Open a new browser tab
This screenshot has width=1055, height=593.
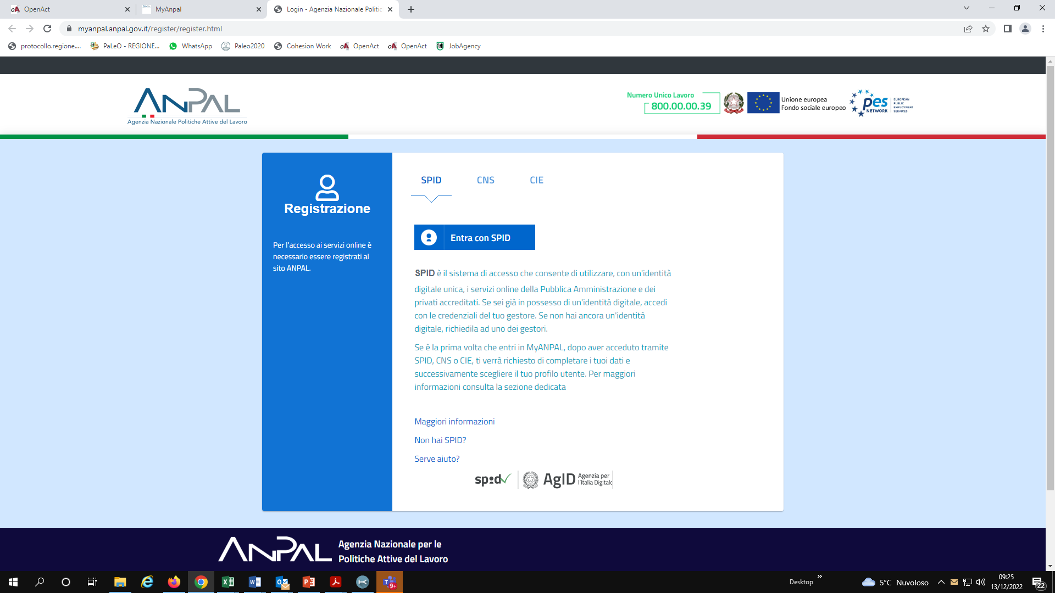pos(411,9)
